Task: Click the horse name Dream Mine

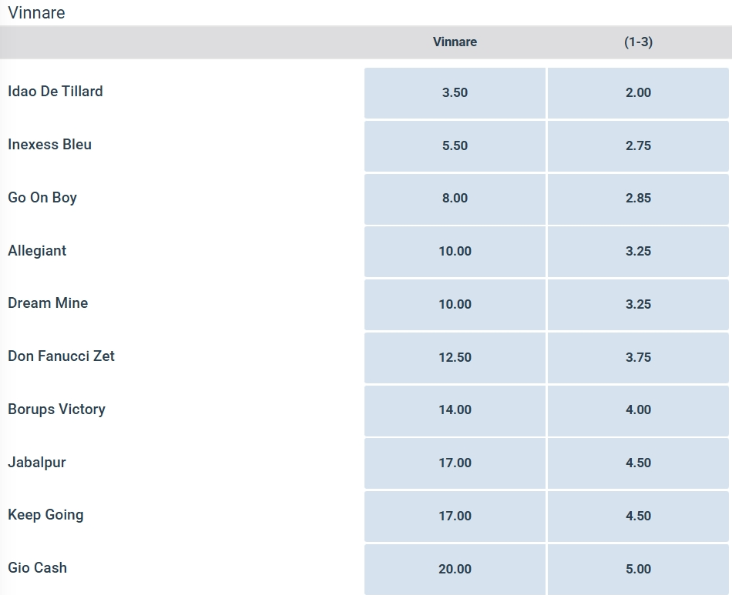Action: click(x=48, y=303)
